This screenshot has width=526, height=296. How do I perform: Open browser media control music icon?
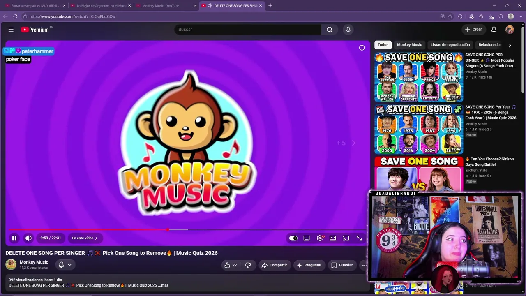(471, 16)
